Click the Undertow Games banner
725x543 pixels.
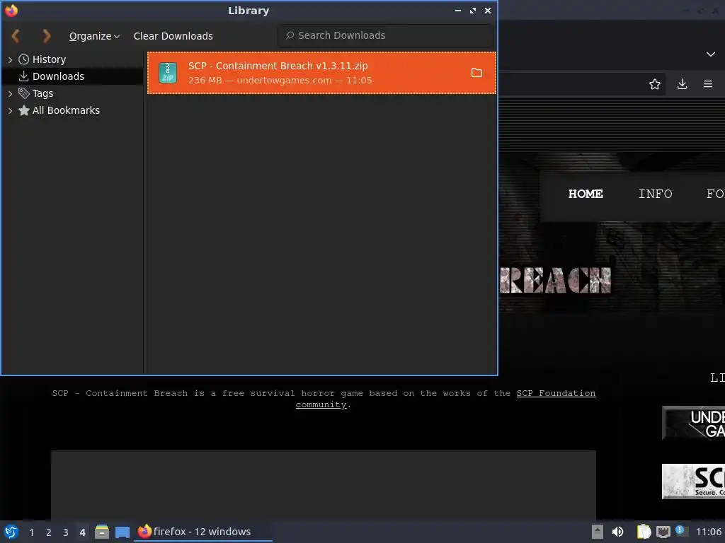[x=693, y=423]
